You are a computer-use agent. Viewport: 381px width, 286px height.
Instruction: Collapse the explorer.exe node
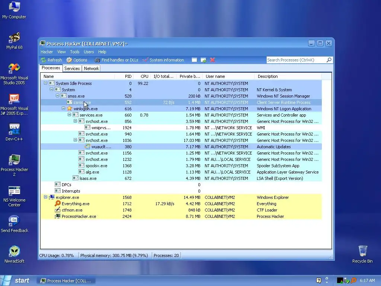click(45, 197)
